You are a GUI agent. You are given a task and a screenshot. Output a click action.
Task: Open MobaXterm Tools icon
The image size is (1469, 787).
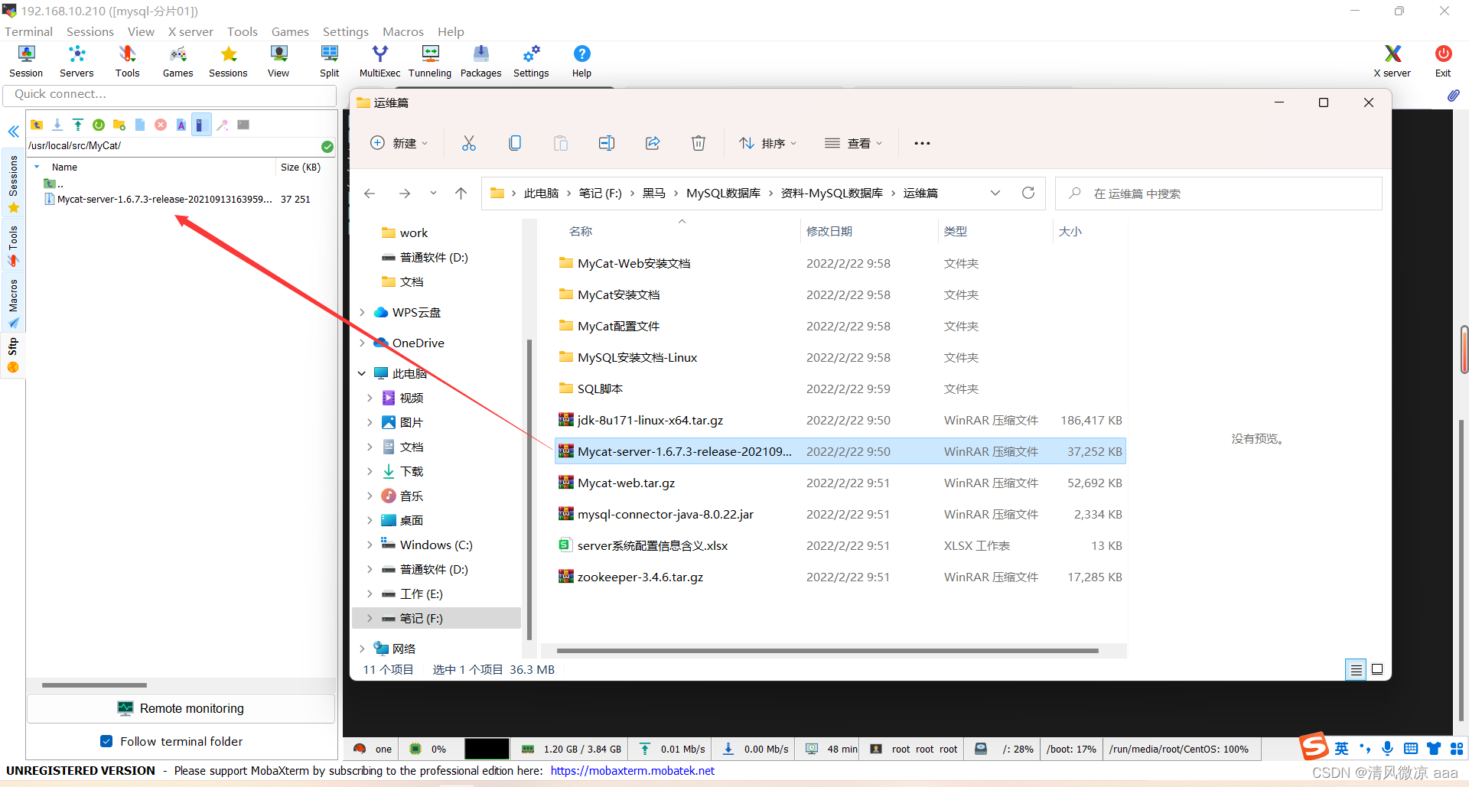[x=127, y=61]
